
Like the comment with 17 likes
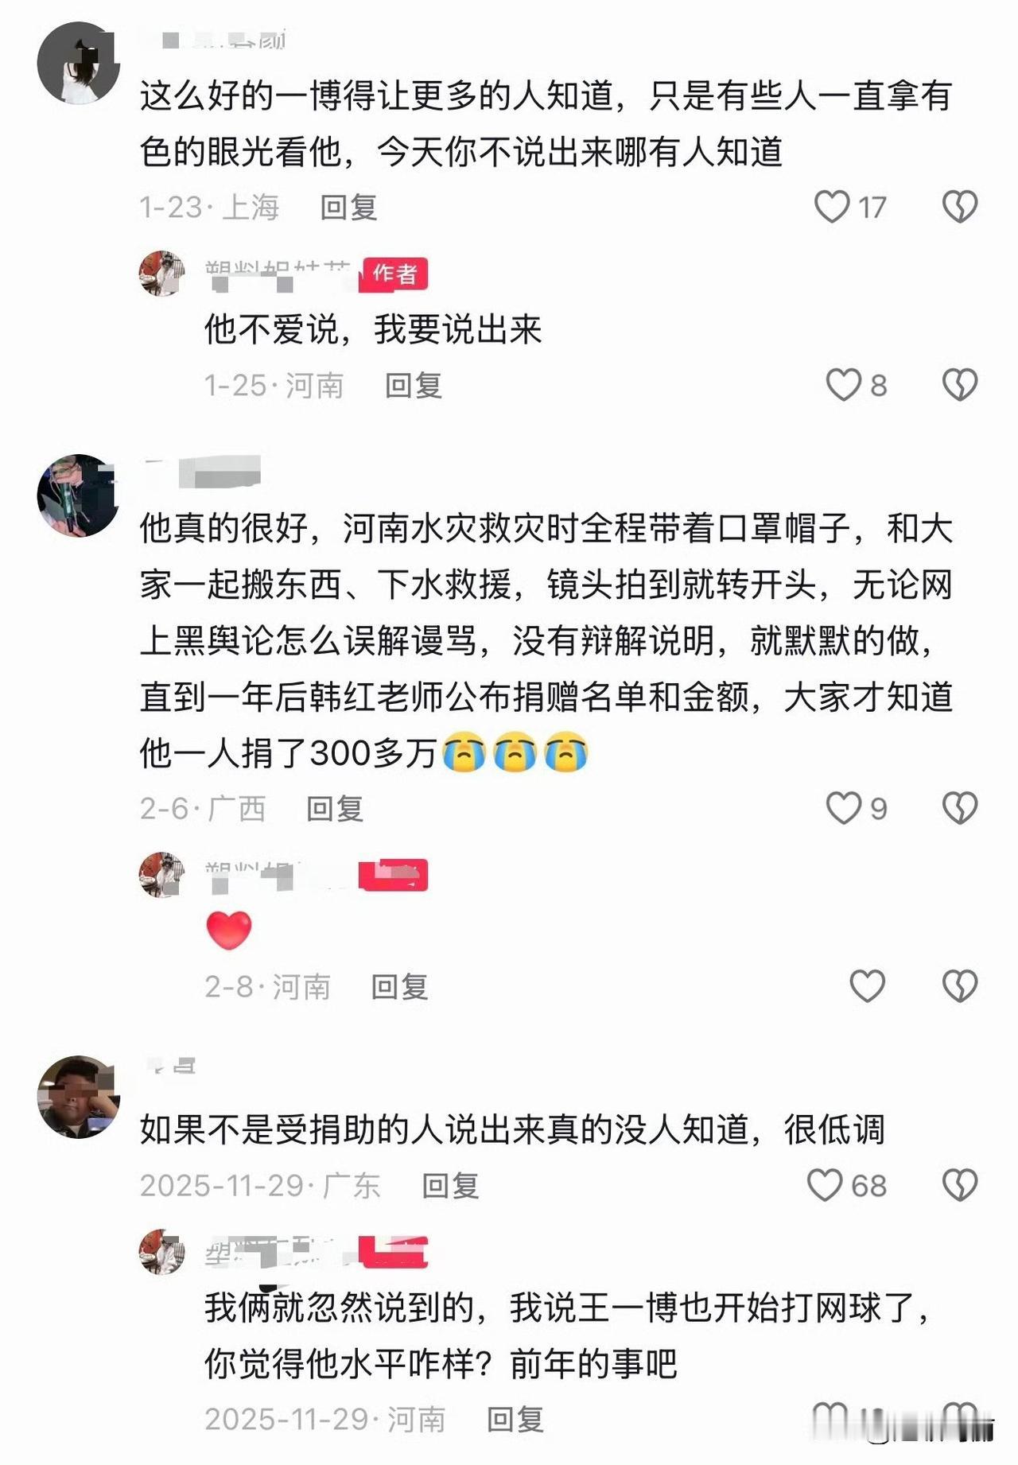click(832, 208)
